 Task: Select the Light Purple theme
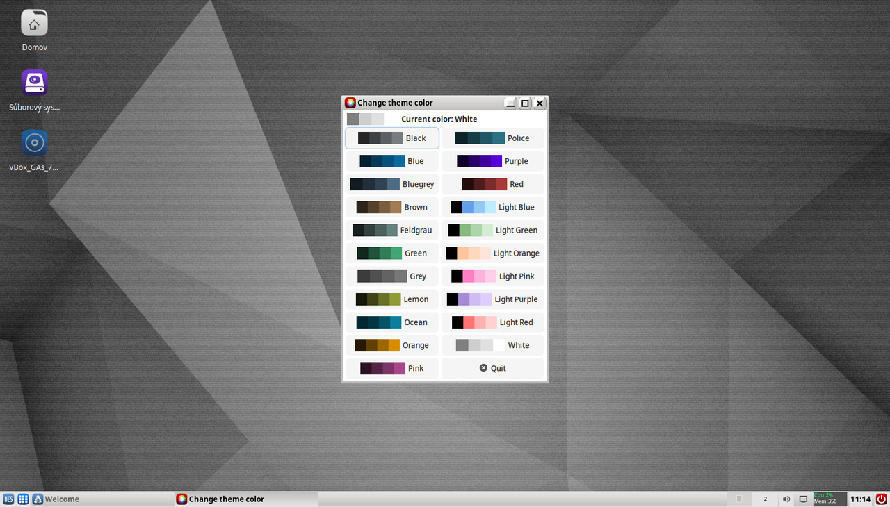(492, 299)
